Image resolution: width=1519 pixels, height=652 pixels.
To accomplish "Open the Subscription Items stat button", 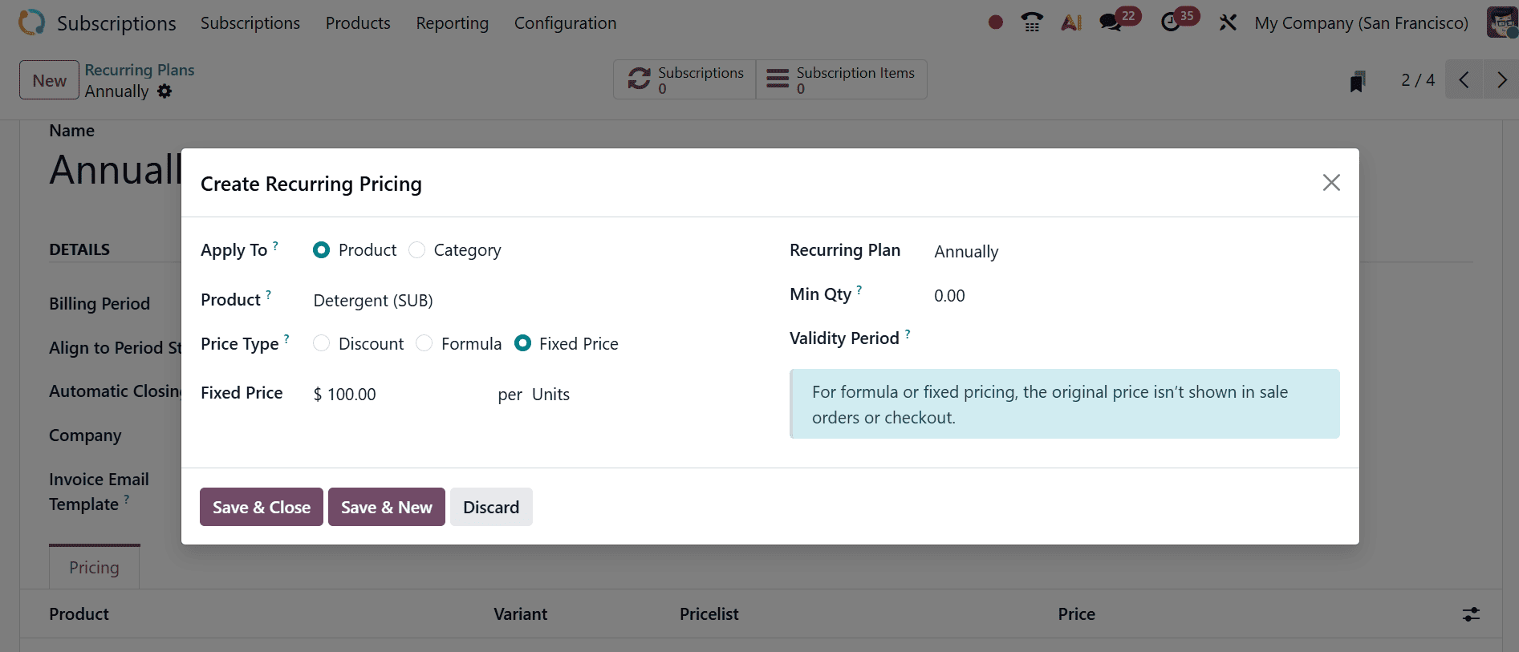I will [842, 79].
